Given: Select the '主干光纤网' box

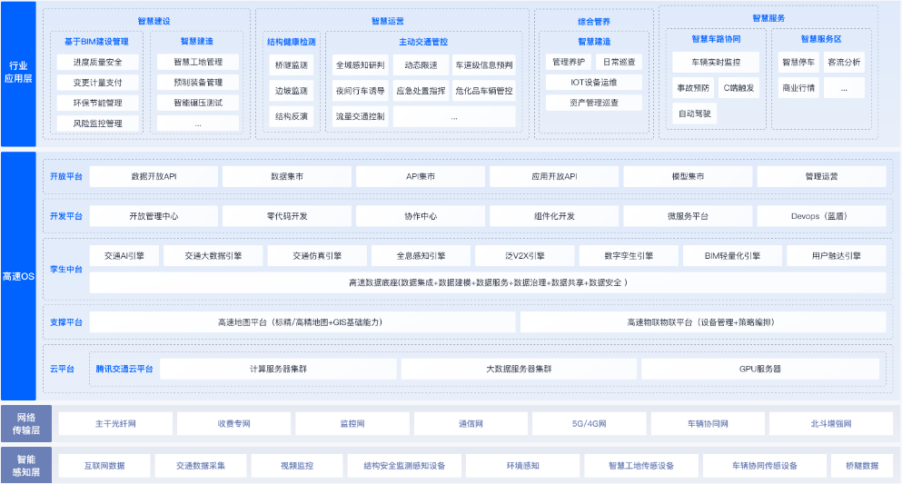Looking at the screenshot, I should pos(115,424).
